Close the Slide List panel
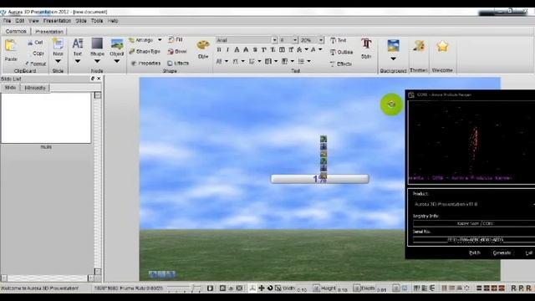535x301 pixels. pyautogui.click(x=99, y=79)
